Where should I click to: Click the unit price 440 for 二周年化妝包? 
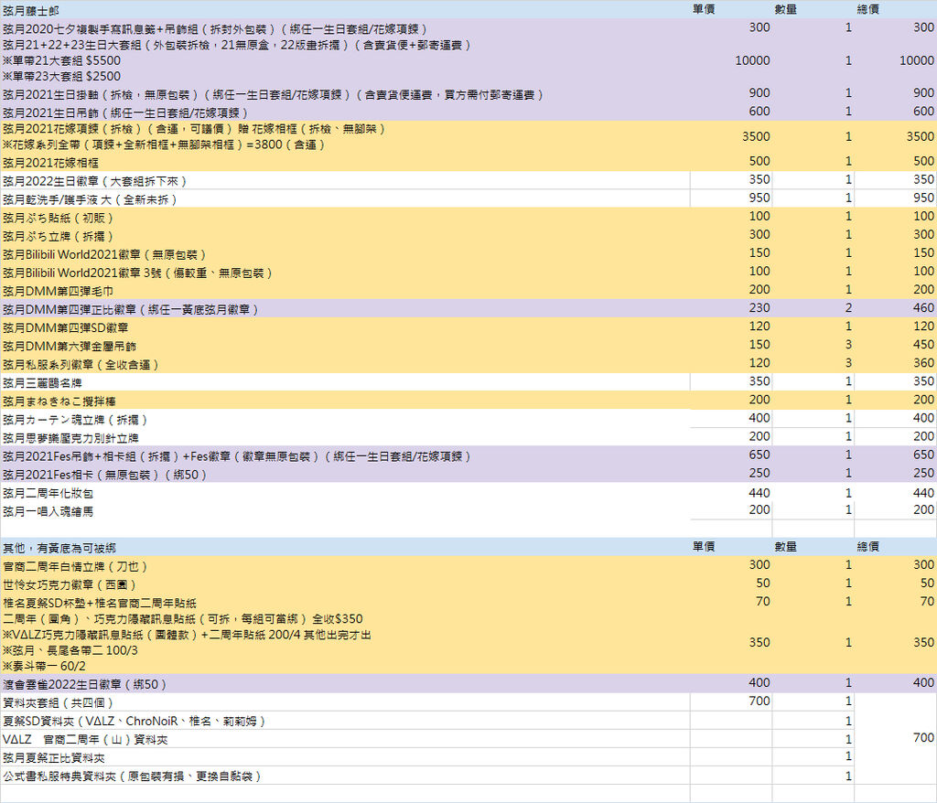[759, 493]
